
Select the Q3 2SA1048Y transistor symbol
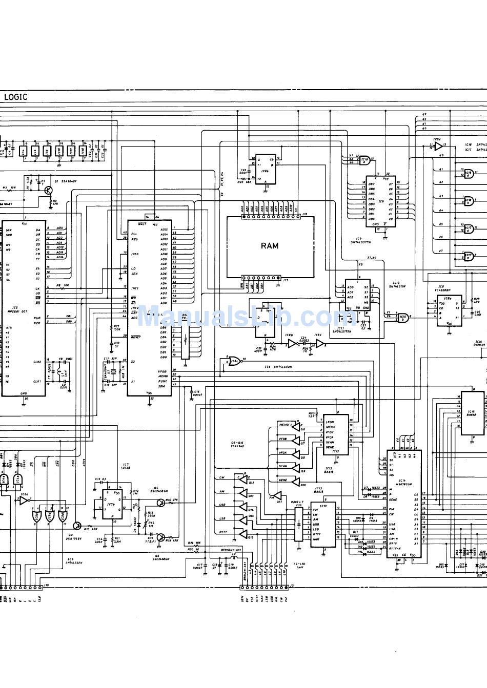pos(77,526)
